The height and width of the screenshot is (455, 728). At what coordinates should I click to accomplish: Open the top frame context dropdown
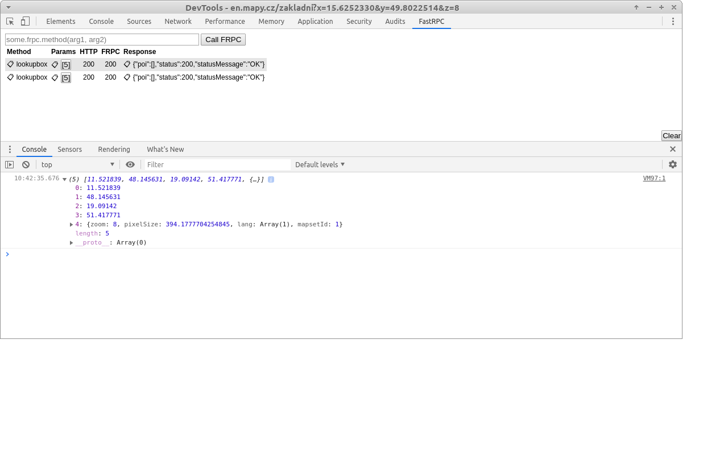pos(78,164)
